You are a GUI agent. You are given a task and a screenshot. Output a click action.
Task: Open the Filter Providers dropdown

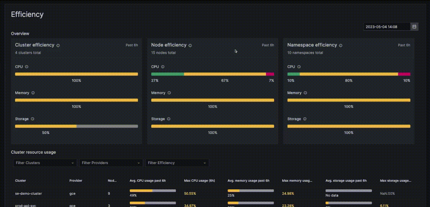tap(111, 163)
